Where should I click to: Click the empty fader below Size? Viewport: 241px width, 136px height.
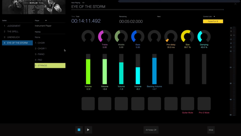click(x=187, y=69)
